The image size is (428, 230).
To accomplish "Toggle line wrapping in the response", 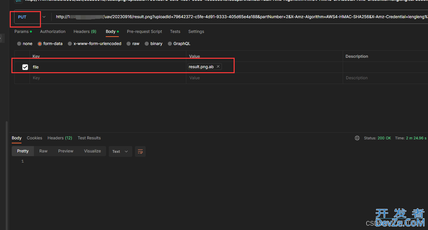I will click(140, 151).
